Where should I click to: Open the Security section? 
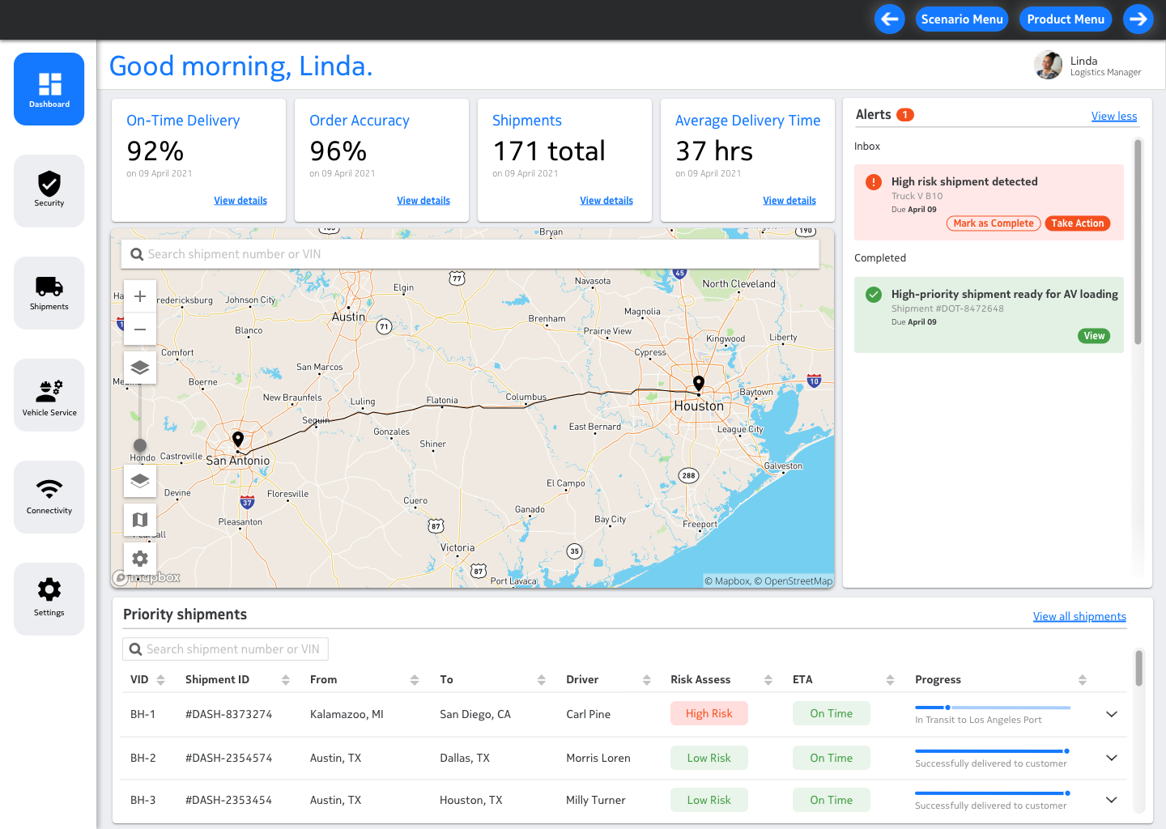point(49,191)
